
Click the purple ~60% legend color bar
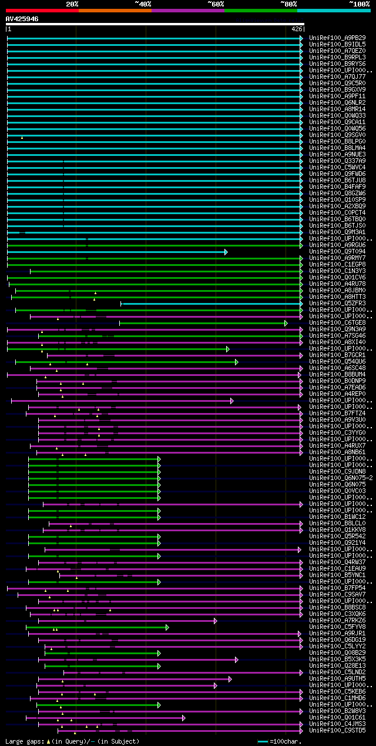coord(188,11)
